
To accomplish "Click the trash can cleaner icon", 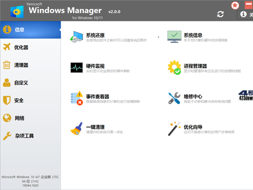I will [x=7, y=65].
